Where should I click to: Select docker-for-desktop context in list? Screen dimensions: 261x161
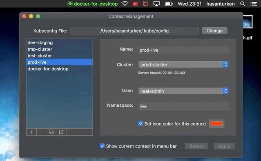tap(59, 68)
